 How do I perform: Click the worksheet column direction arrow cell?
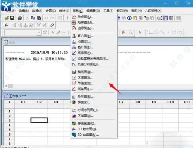click(9, 102)
